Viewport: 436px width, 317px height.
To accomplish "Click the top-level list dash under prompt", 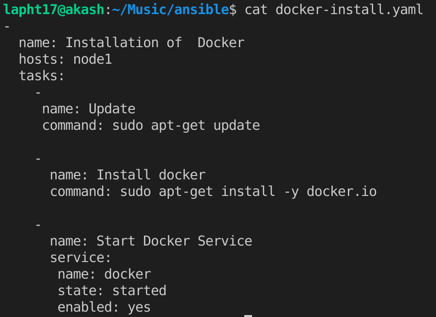I will 7,27.
